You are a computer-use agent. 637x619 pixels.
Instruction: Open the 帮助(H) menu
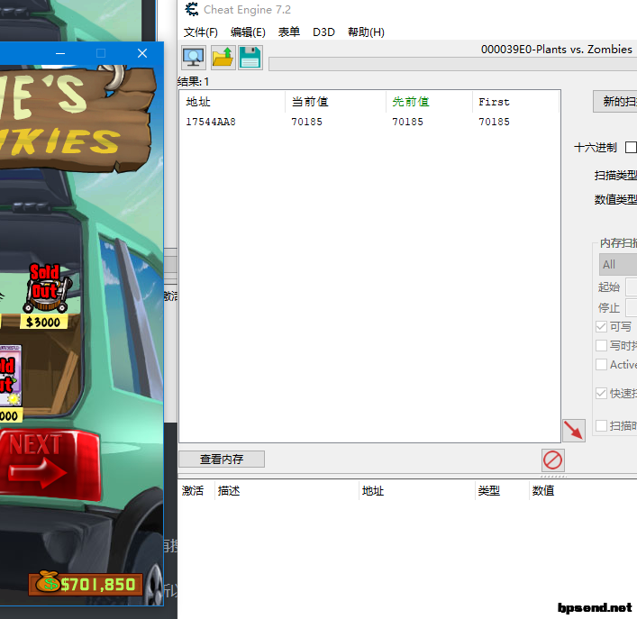[x=366, y=32]
